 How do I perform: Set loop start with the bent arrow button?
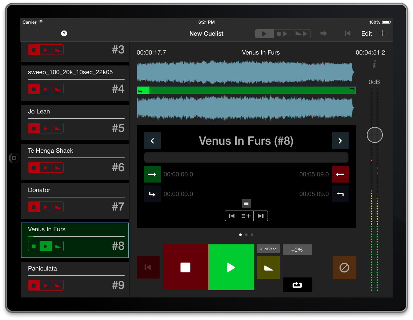(152, 194)
